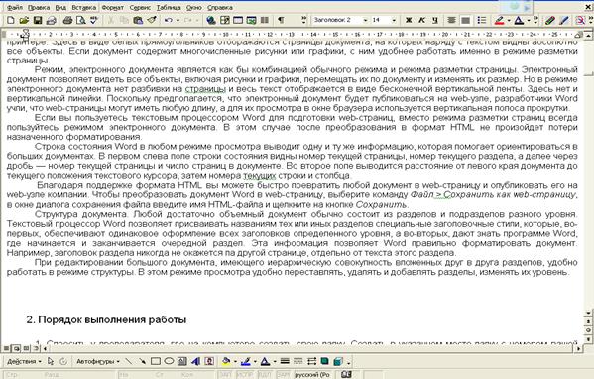Open the Сервис menu
The width and height of the screenshot is (594, 379).
point(140,8)
